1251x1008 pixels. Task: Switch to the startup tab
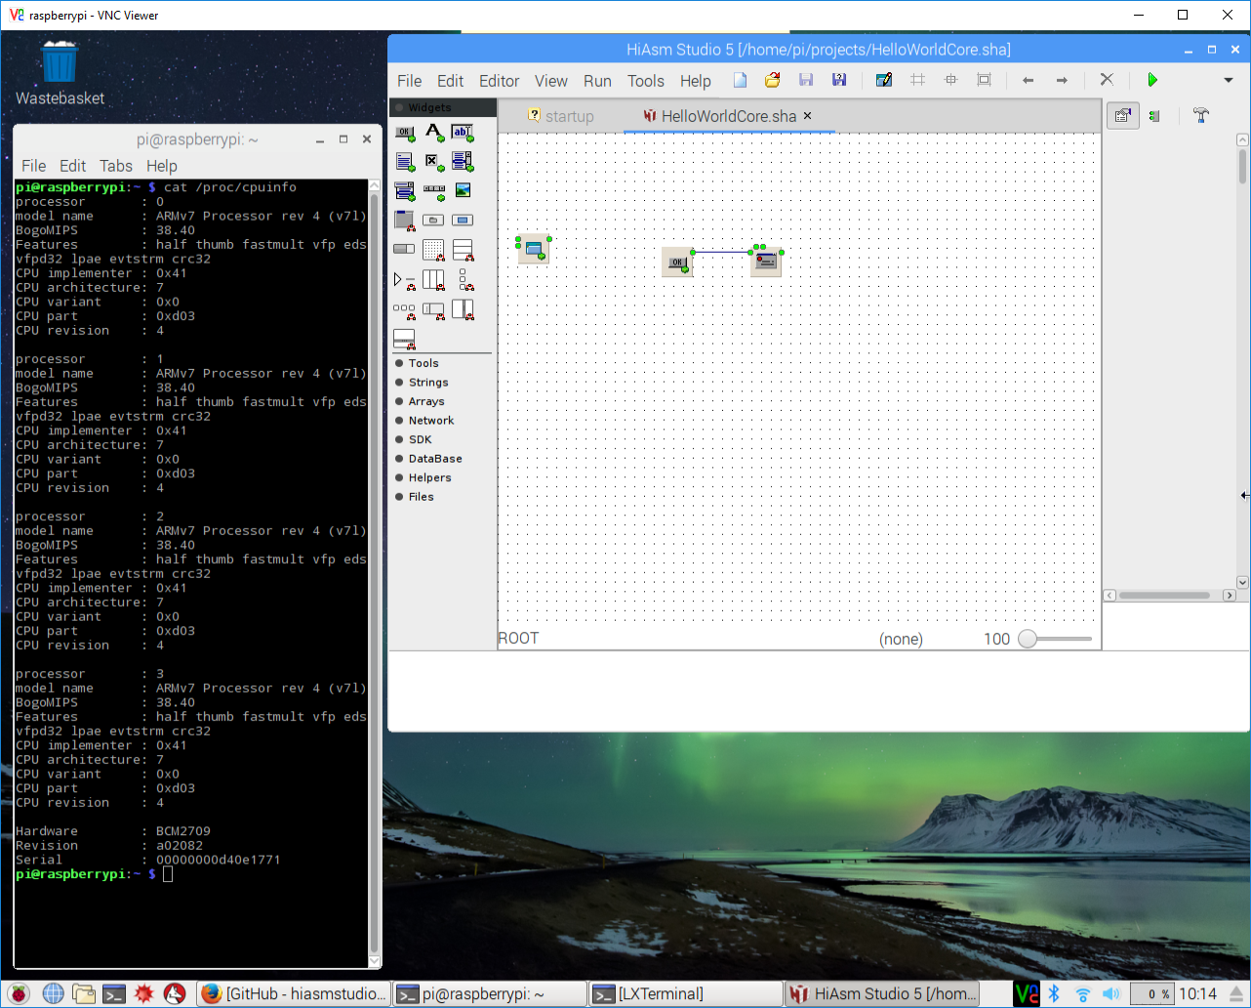tap(560, 116)
